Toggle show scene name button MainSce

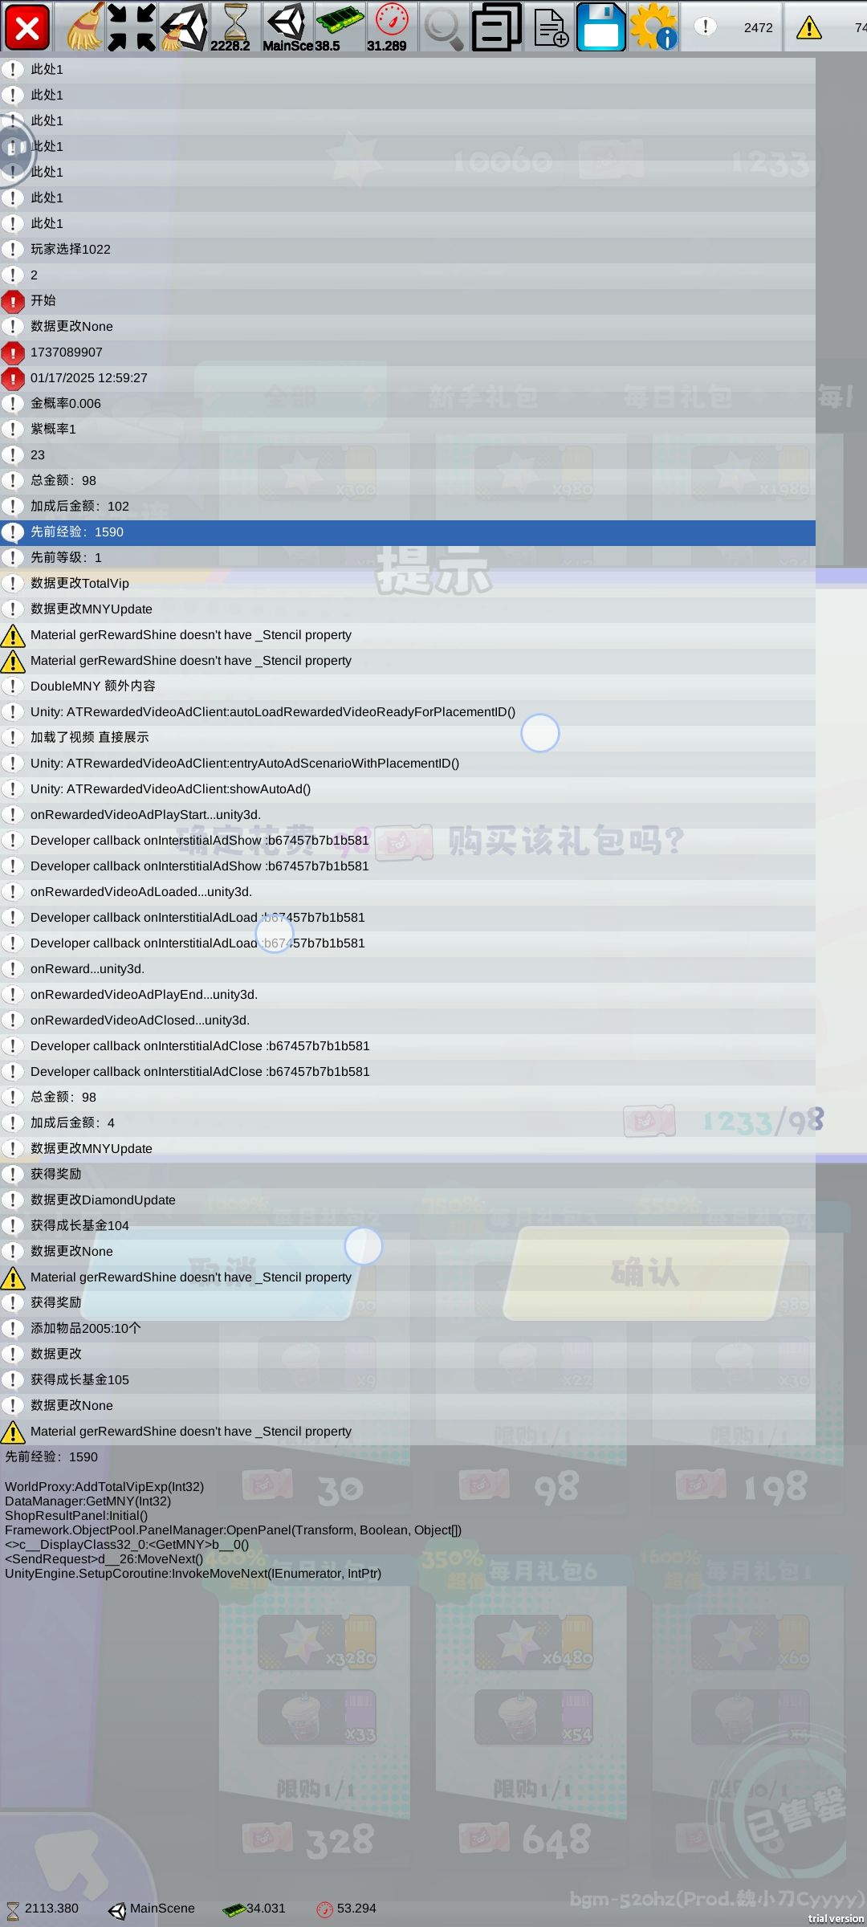[x=287, y=27]
